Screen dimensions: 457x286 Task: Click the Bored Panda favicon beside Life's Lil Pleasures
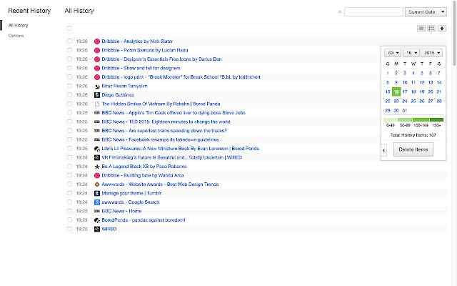click(x=97, y=149)
